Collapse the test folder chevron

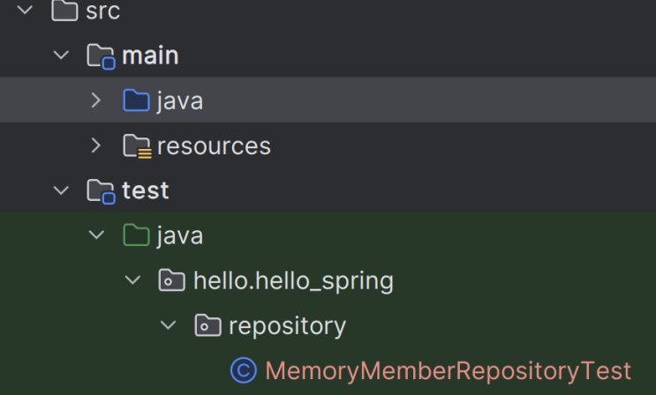coord(61,190)
